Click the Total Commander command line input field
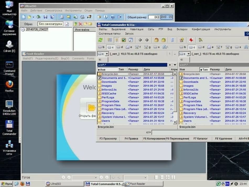The image size is (249, 187). click(x=201, y=132)
